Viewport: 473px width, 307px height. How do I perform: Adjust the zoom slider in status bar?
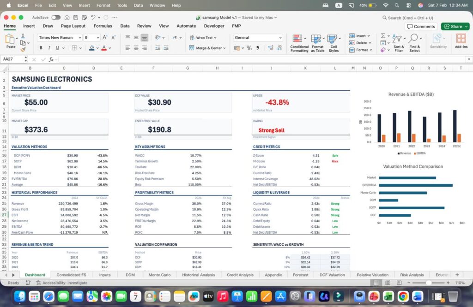tap(428, 283)
